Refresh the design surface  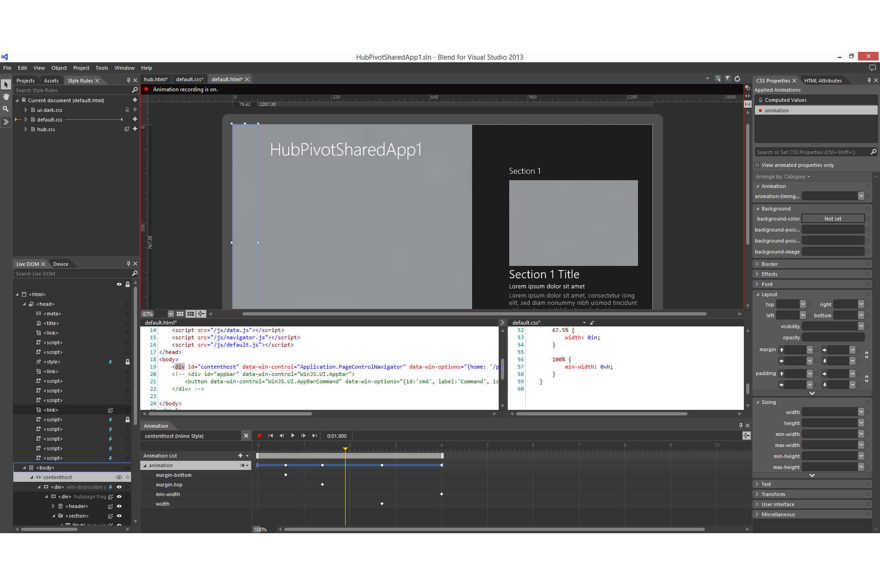737,79
